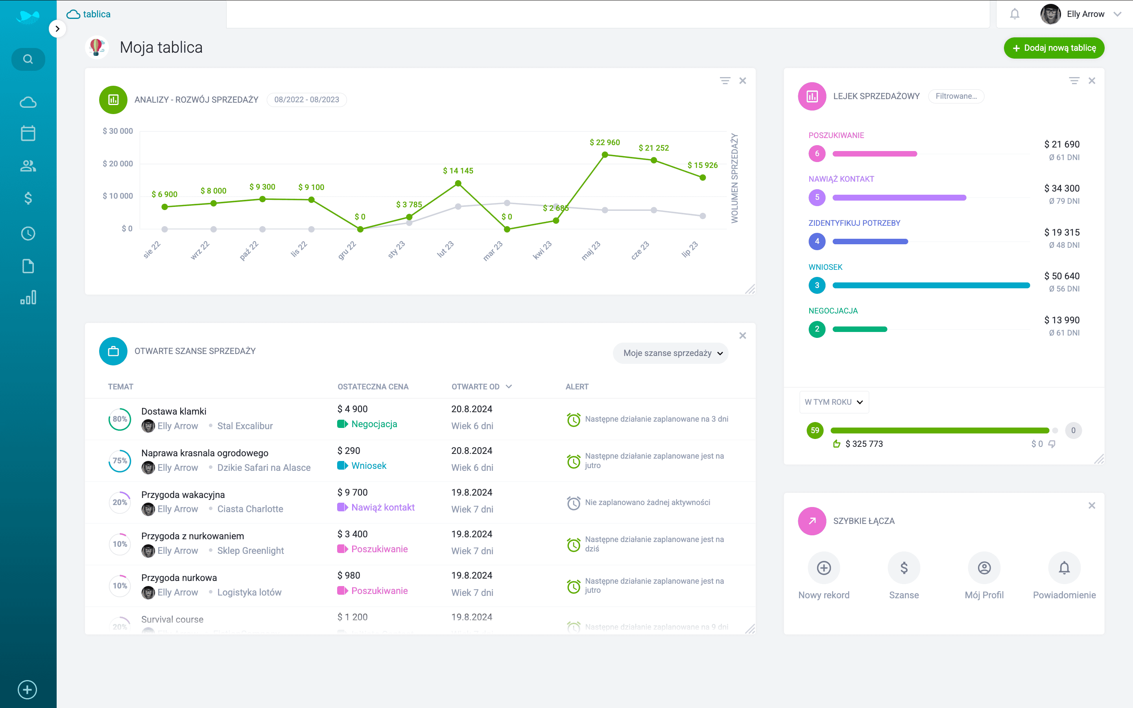Open the statistics chart icon in the sidebar
Viewport: 1133px width, 708px height.
point(28,298)
